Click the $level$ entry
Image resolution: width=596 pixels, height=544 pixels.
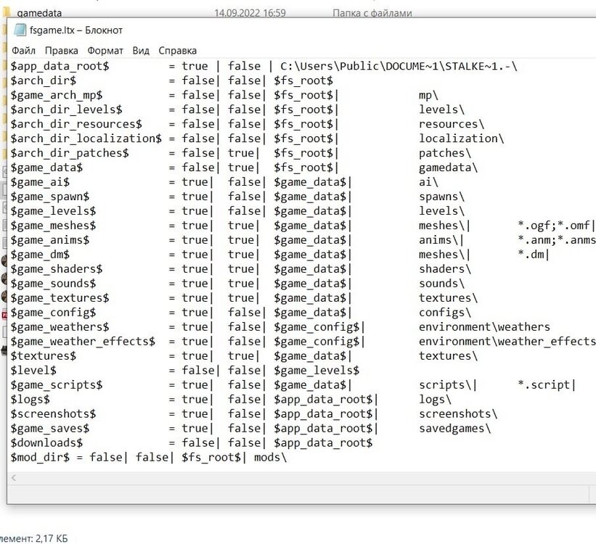(33, 370)
